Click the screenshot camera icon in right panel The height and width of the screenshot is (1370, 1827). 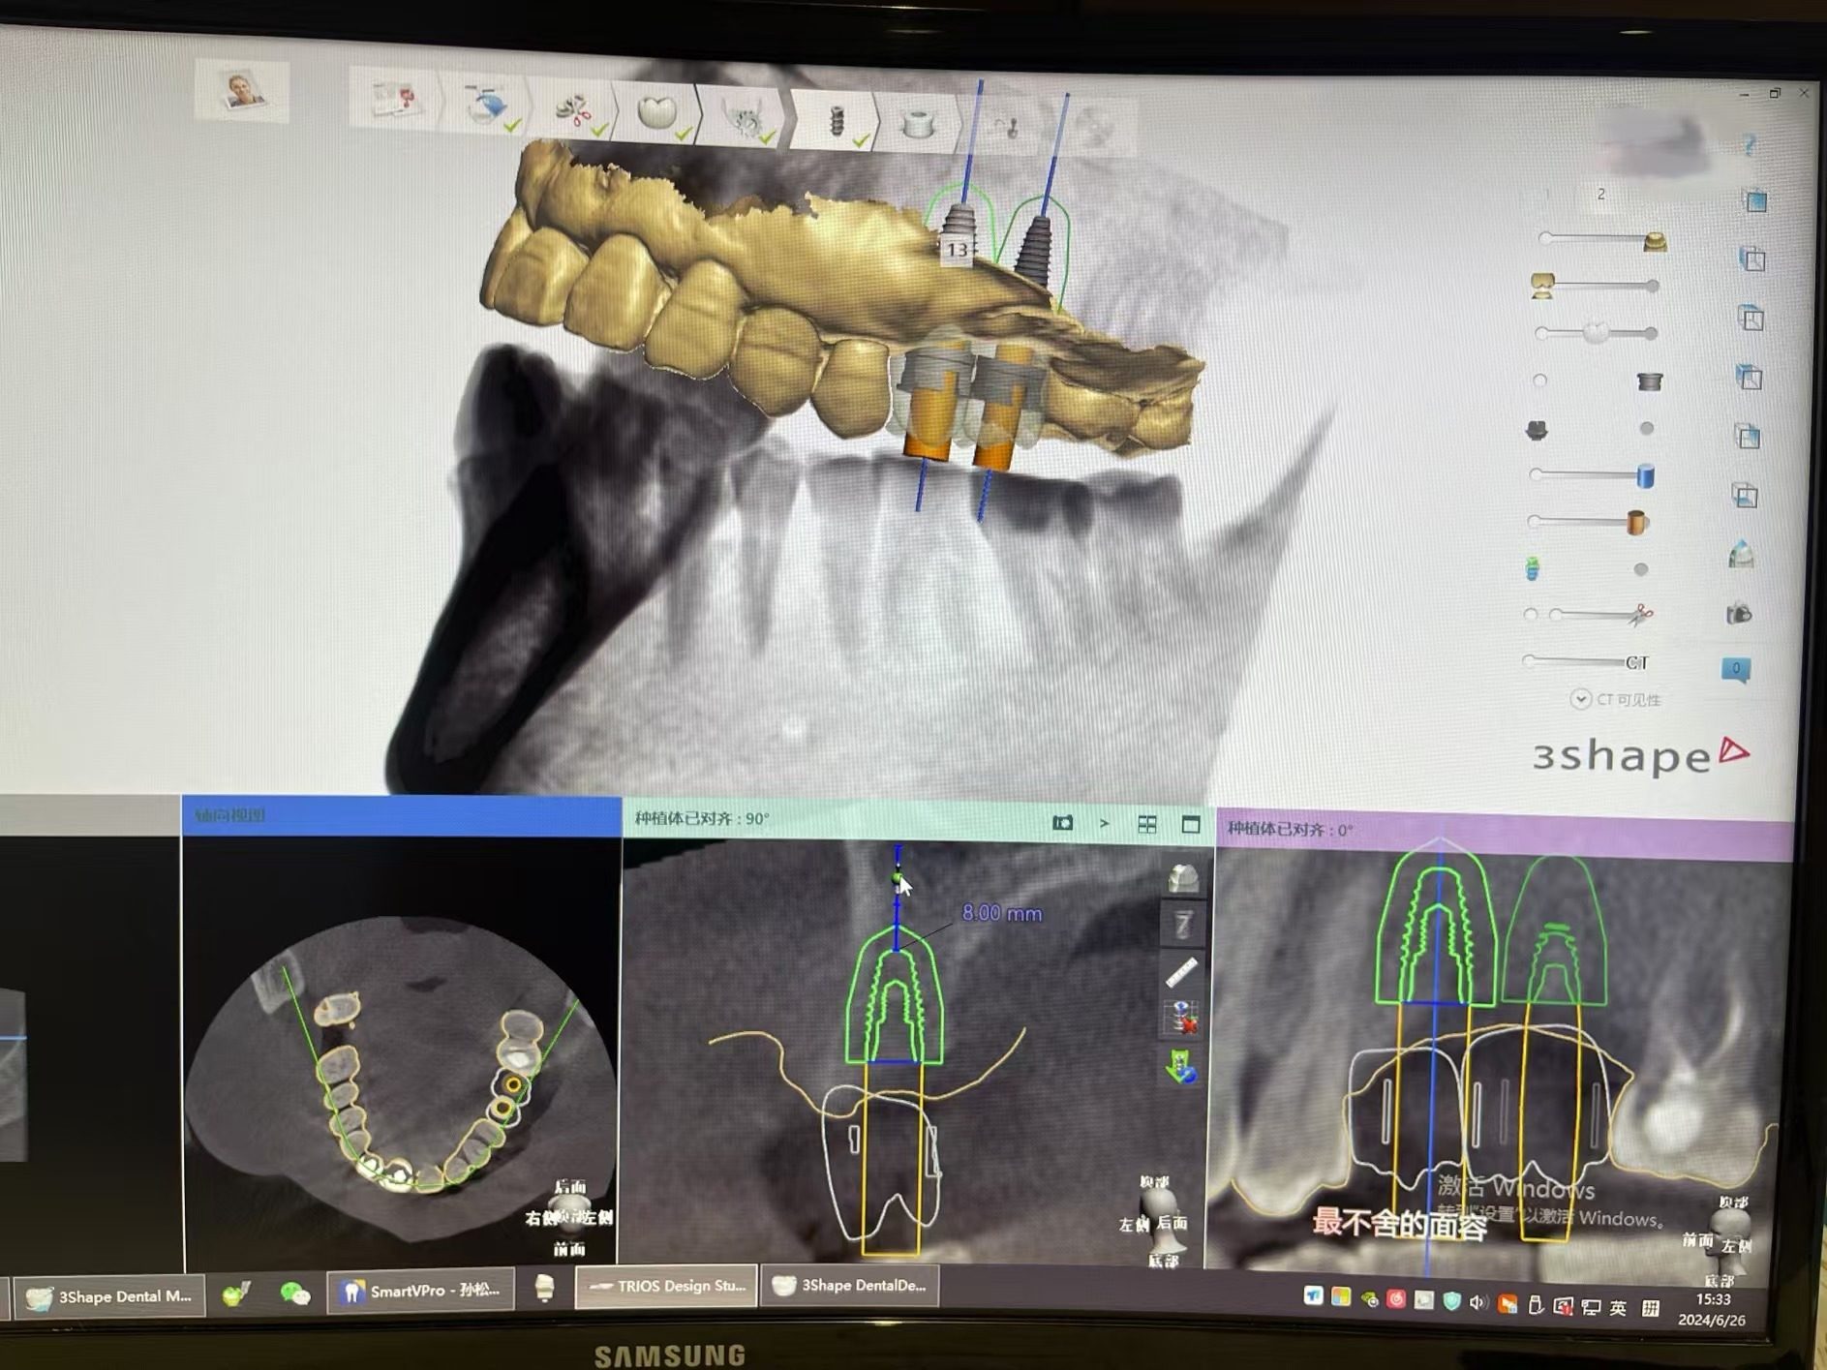(1739, 614)
